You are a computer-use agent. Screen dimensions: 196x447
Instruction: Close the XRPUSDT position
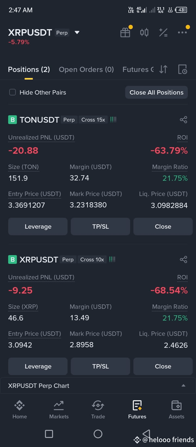(x=163, y=366)
